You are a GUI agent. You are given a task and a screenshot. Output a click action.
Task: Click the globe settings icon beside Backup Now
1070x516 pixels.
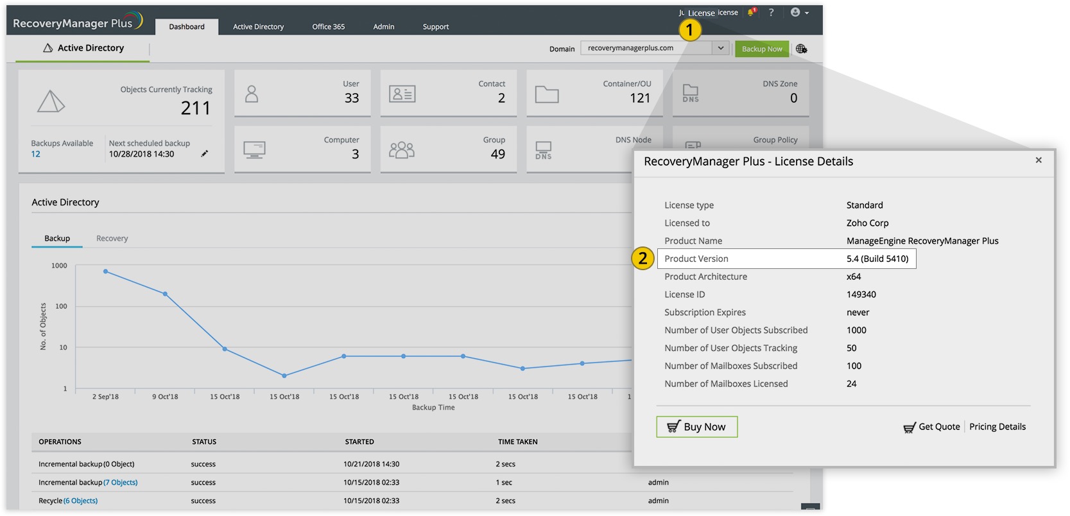801,49
